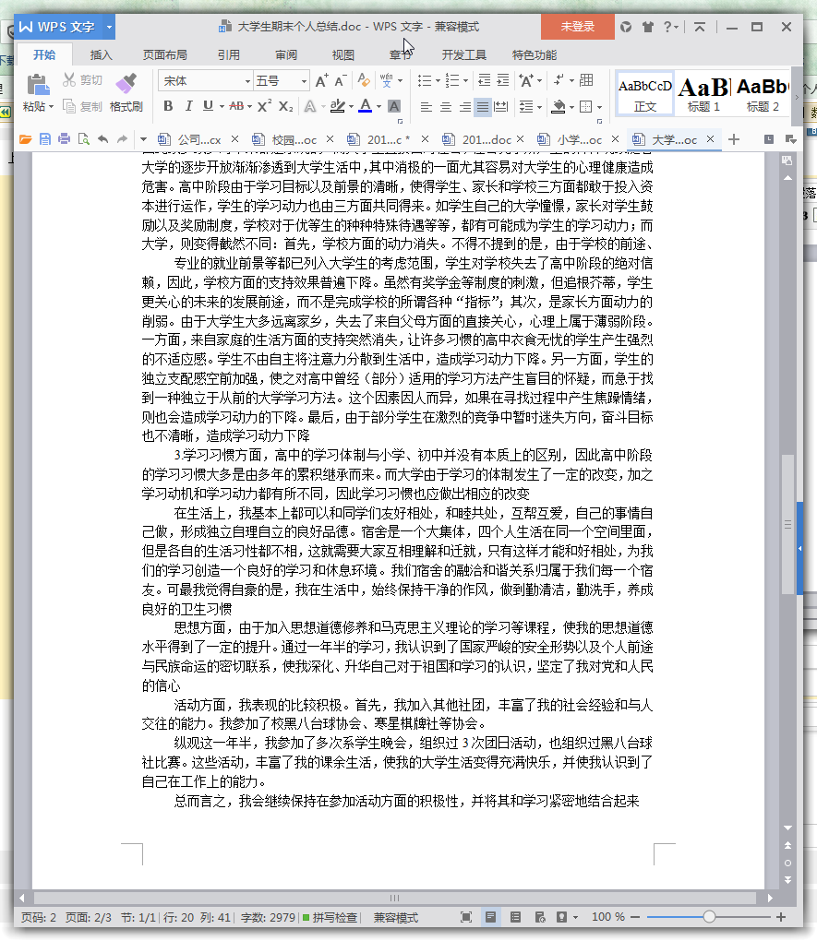The width and height of the screenshot is (817, 941).
Task: Expand the quick access toolbar customize arrow
Action: pyautogui.click(x=143, y=139)
